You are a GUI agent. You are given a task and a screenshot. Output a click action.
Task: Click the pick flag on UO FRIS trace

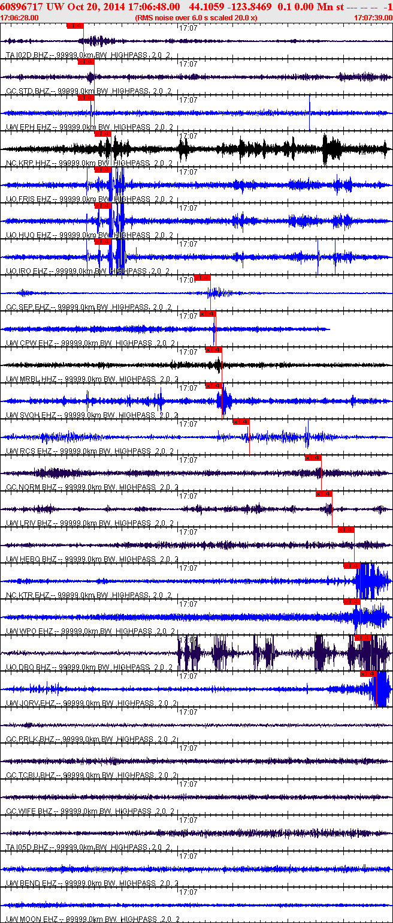103,170
